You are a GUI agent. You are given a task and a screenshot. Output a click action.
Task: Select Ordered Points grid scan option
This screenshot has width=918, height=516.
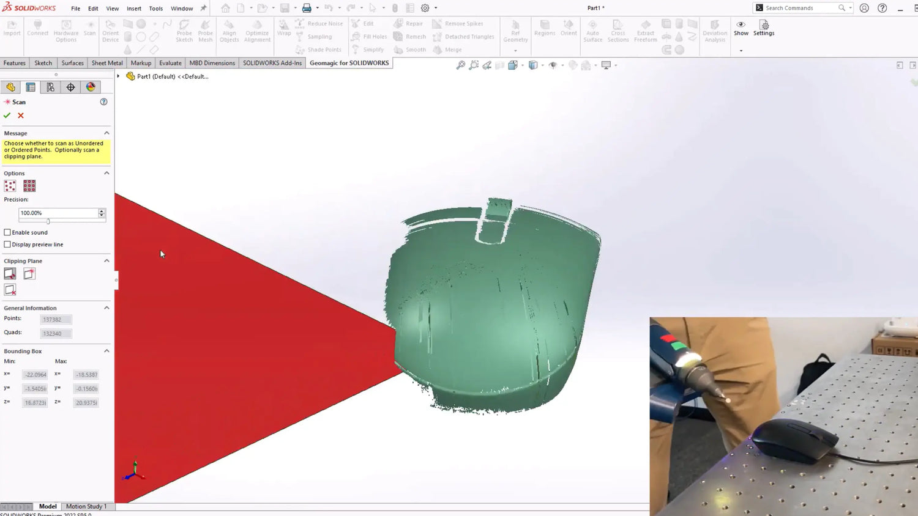(29, 186)
